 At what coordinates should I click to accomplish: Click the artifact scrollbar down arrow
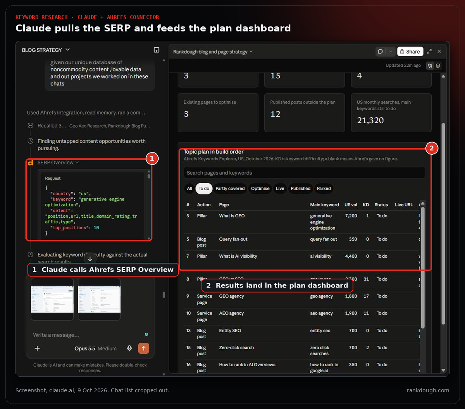pyautogui.click(x=443, y=371)
